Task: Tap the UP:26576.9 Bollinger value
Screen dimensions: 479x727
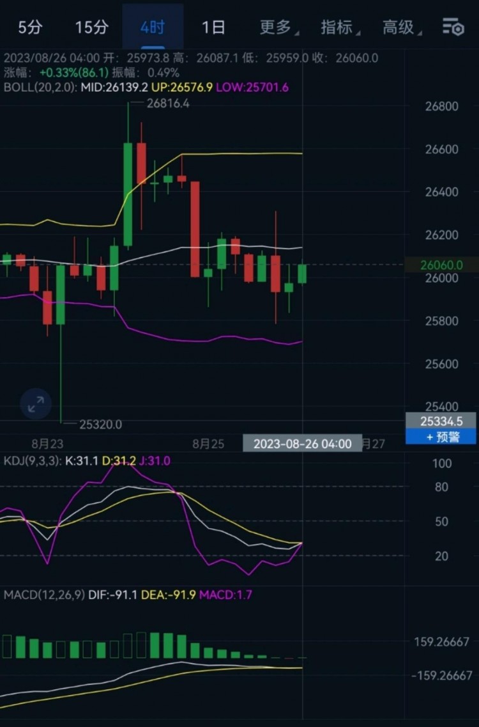Action: coord(182,87)
